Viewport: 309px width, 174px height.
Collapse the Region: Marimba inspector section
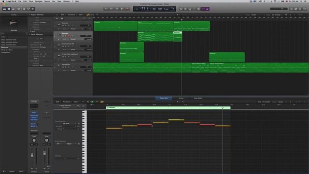pos(30,14)
